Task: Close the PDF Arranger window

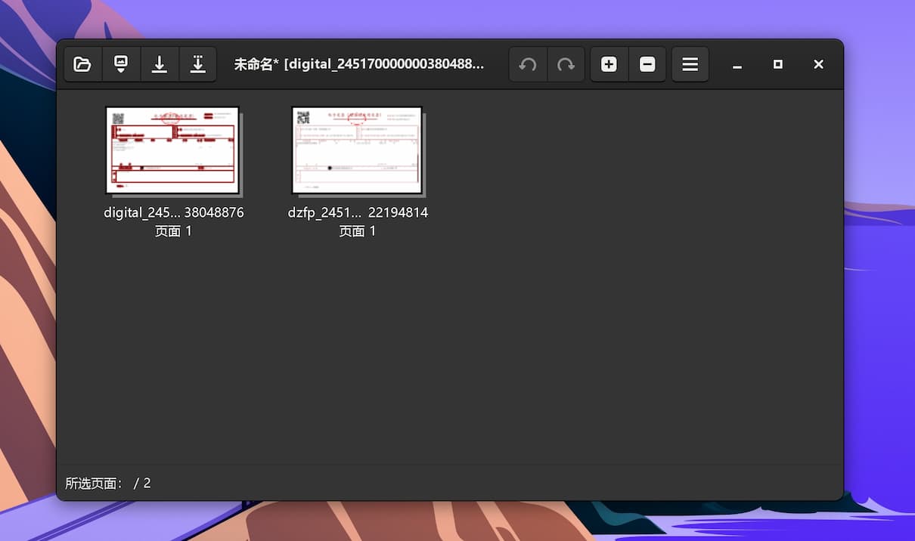Action: pyautogui.click(x=818, y=65)
